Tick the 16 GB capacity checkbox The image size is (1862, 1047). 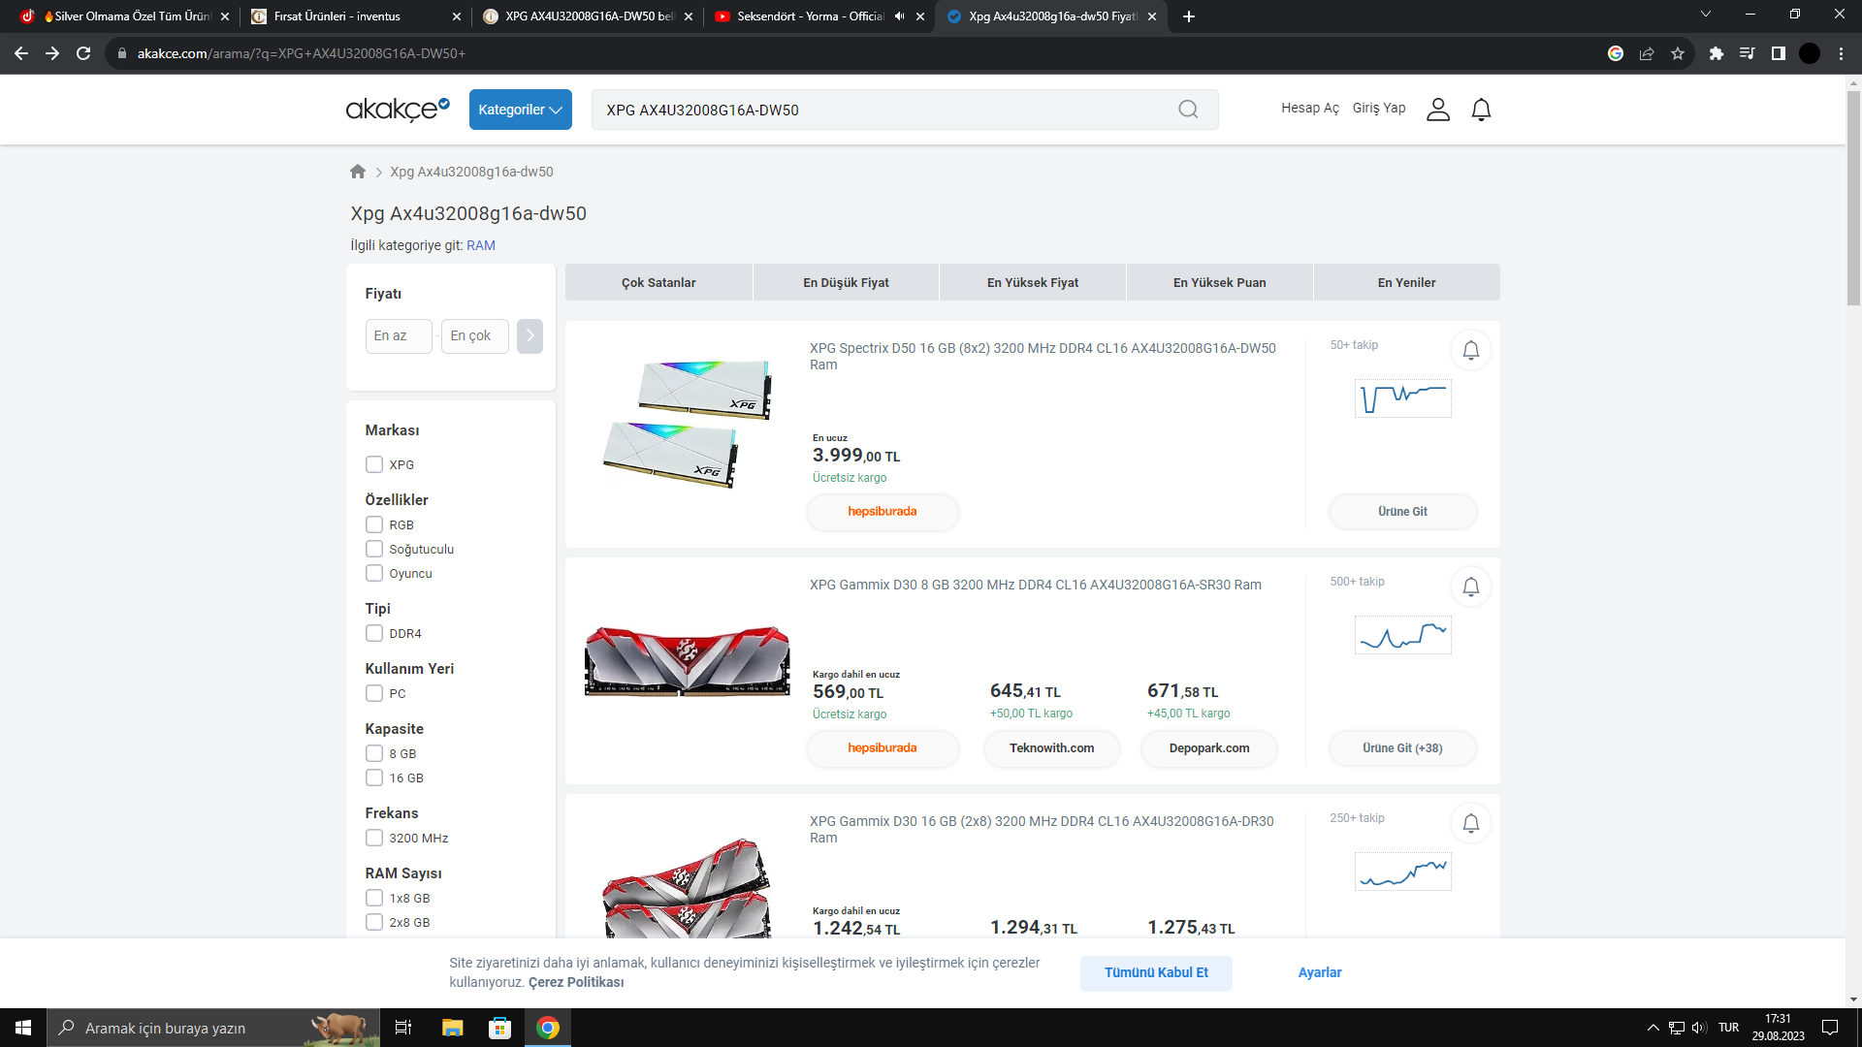[x=374, y=777]
